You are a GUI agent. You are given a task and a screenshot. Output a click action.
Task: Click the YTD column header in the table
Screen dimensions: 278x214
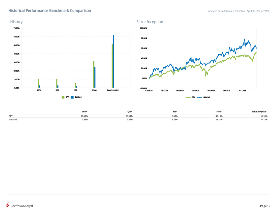click(175, 111)
